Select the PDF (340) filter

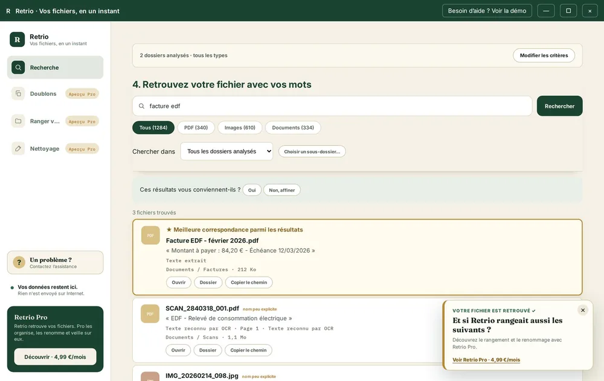click(196, 128)
